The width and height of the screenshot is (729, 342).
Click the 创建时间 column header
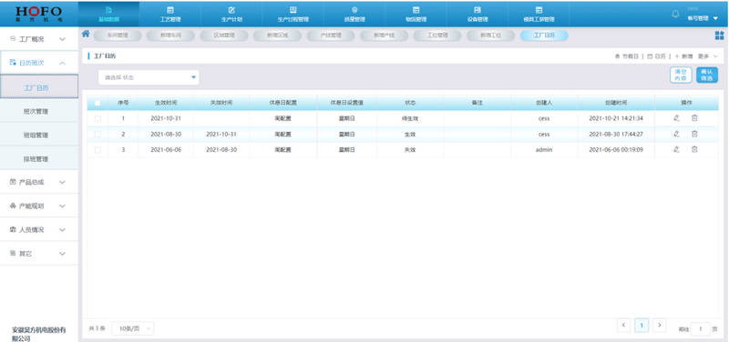point(616,103)
